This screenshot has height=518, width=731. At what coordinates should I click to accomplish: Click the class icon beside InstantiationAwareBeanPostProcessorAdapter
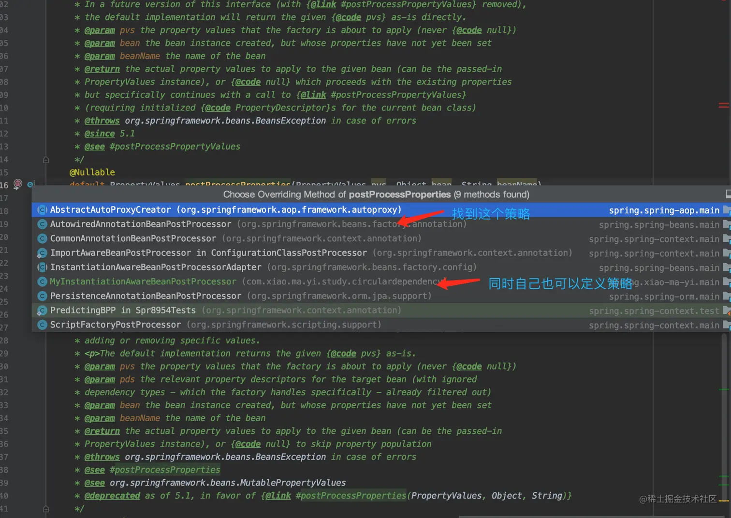coord(42,267)
